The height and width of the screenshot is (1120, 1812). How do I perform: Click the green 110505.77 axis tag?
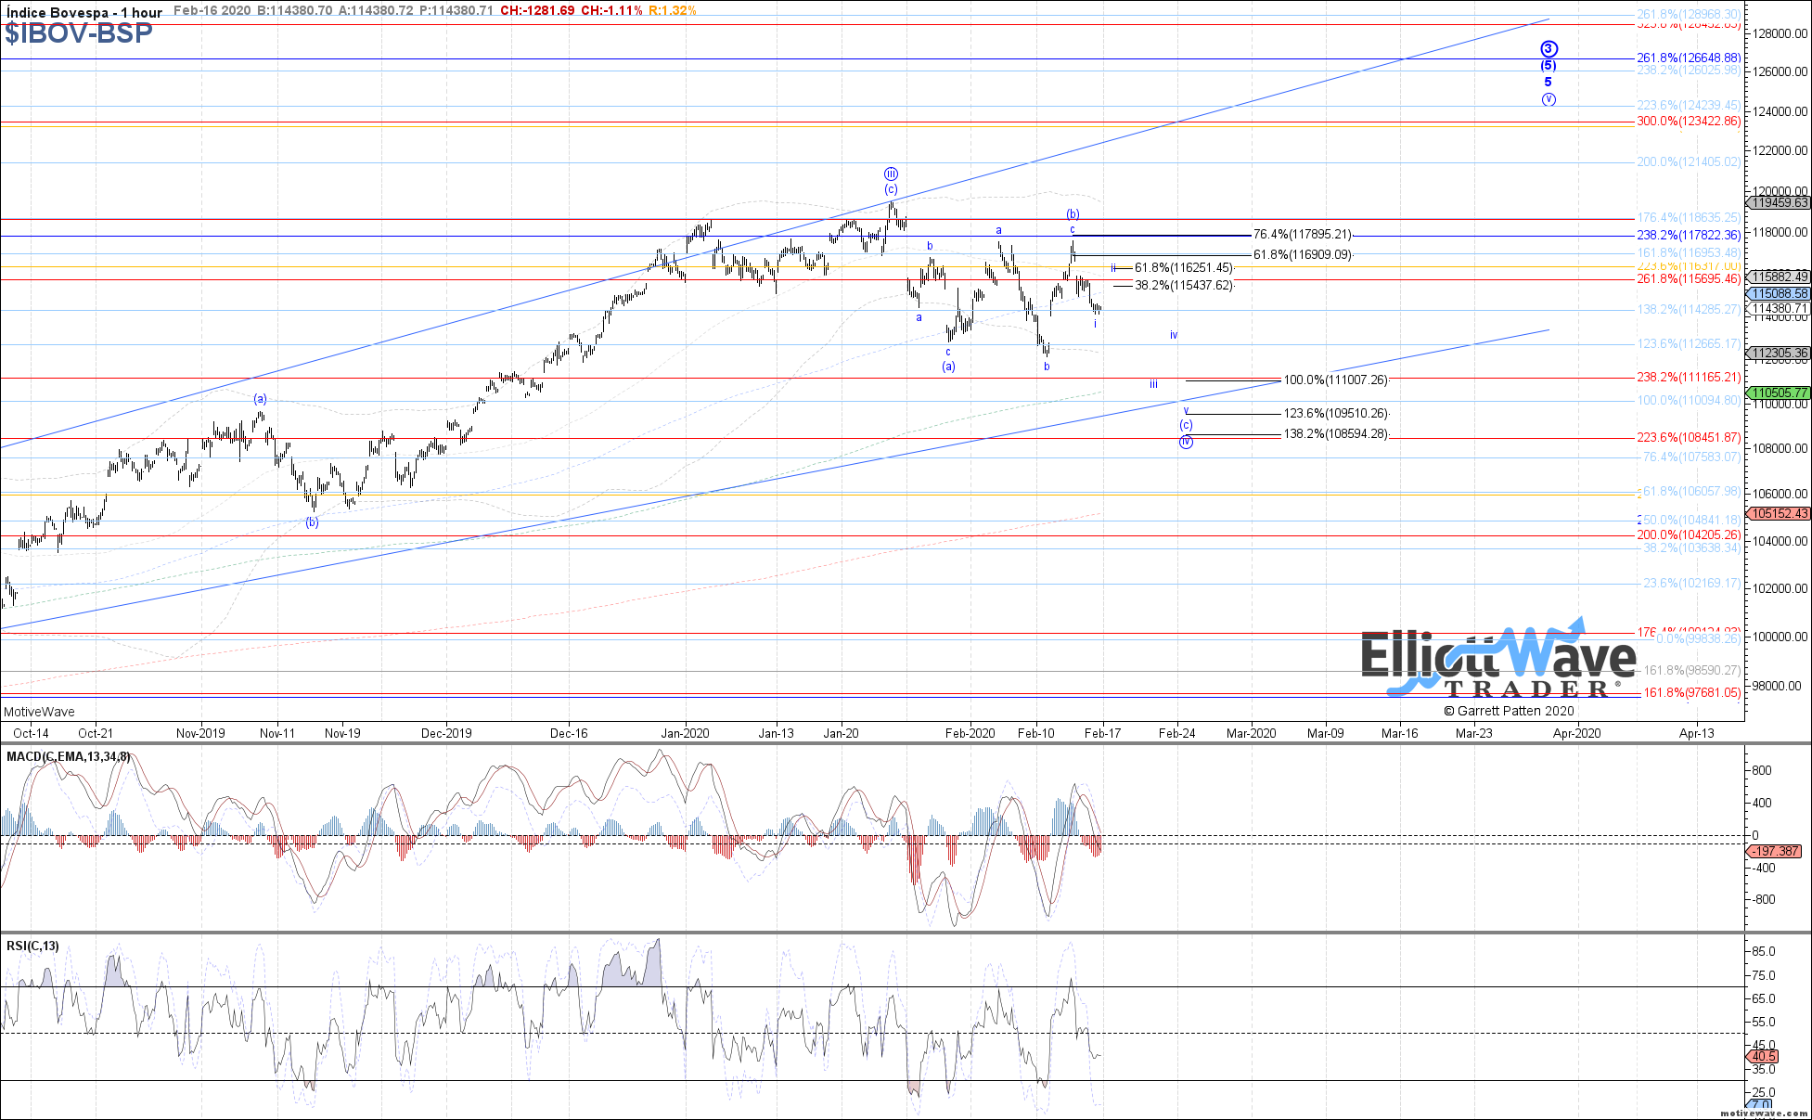1780,393
